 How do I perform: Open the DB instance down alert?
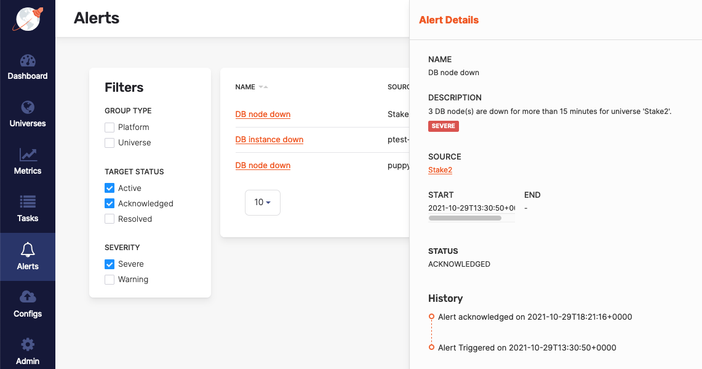pos(269,139)
